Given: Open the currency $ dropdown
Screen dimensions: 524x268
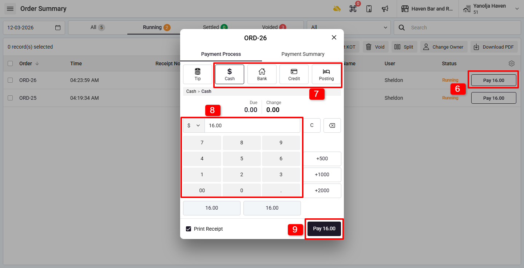Looking at the screenshot, I should pyautogui.click(x=194, y=125).
